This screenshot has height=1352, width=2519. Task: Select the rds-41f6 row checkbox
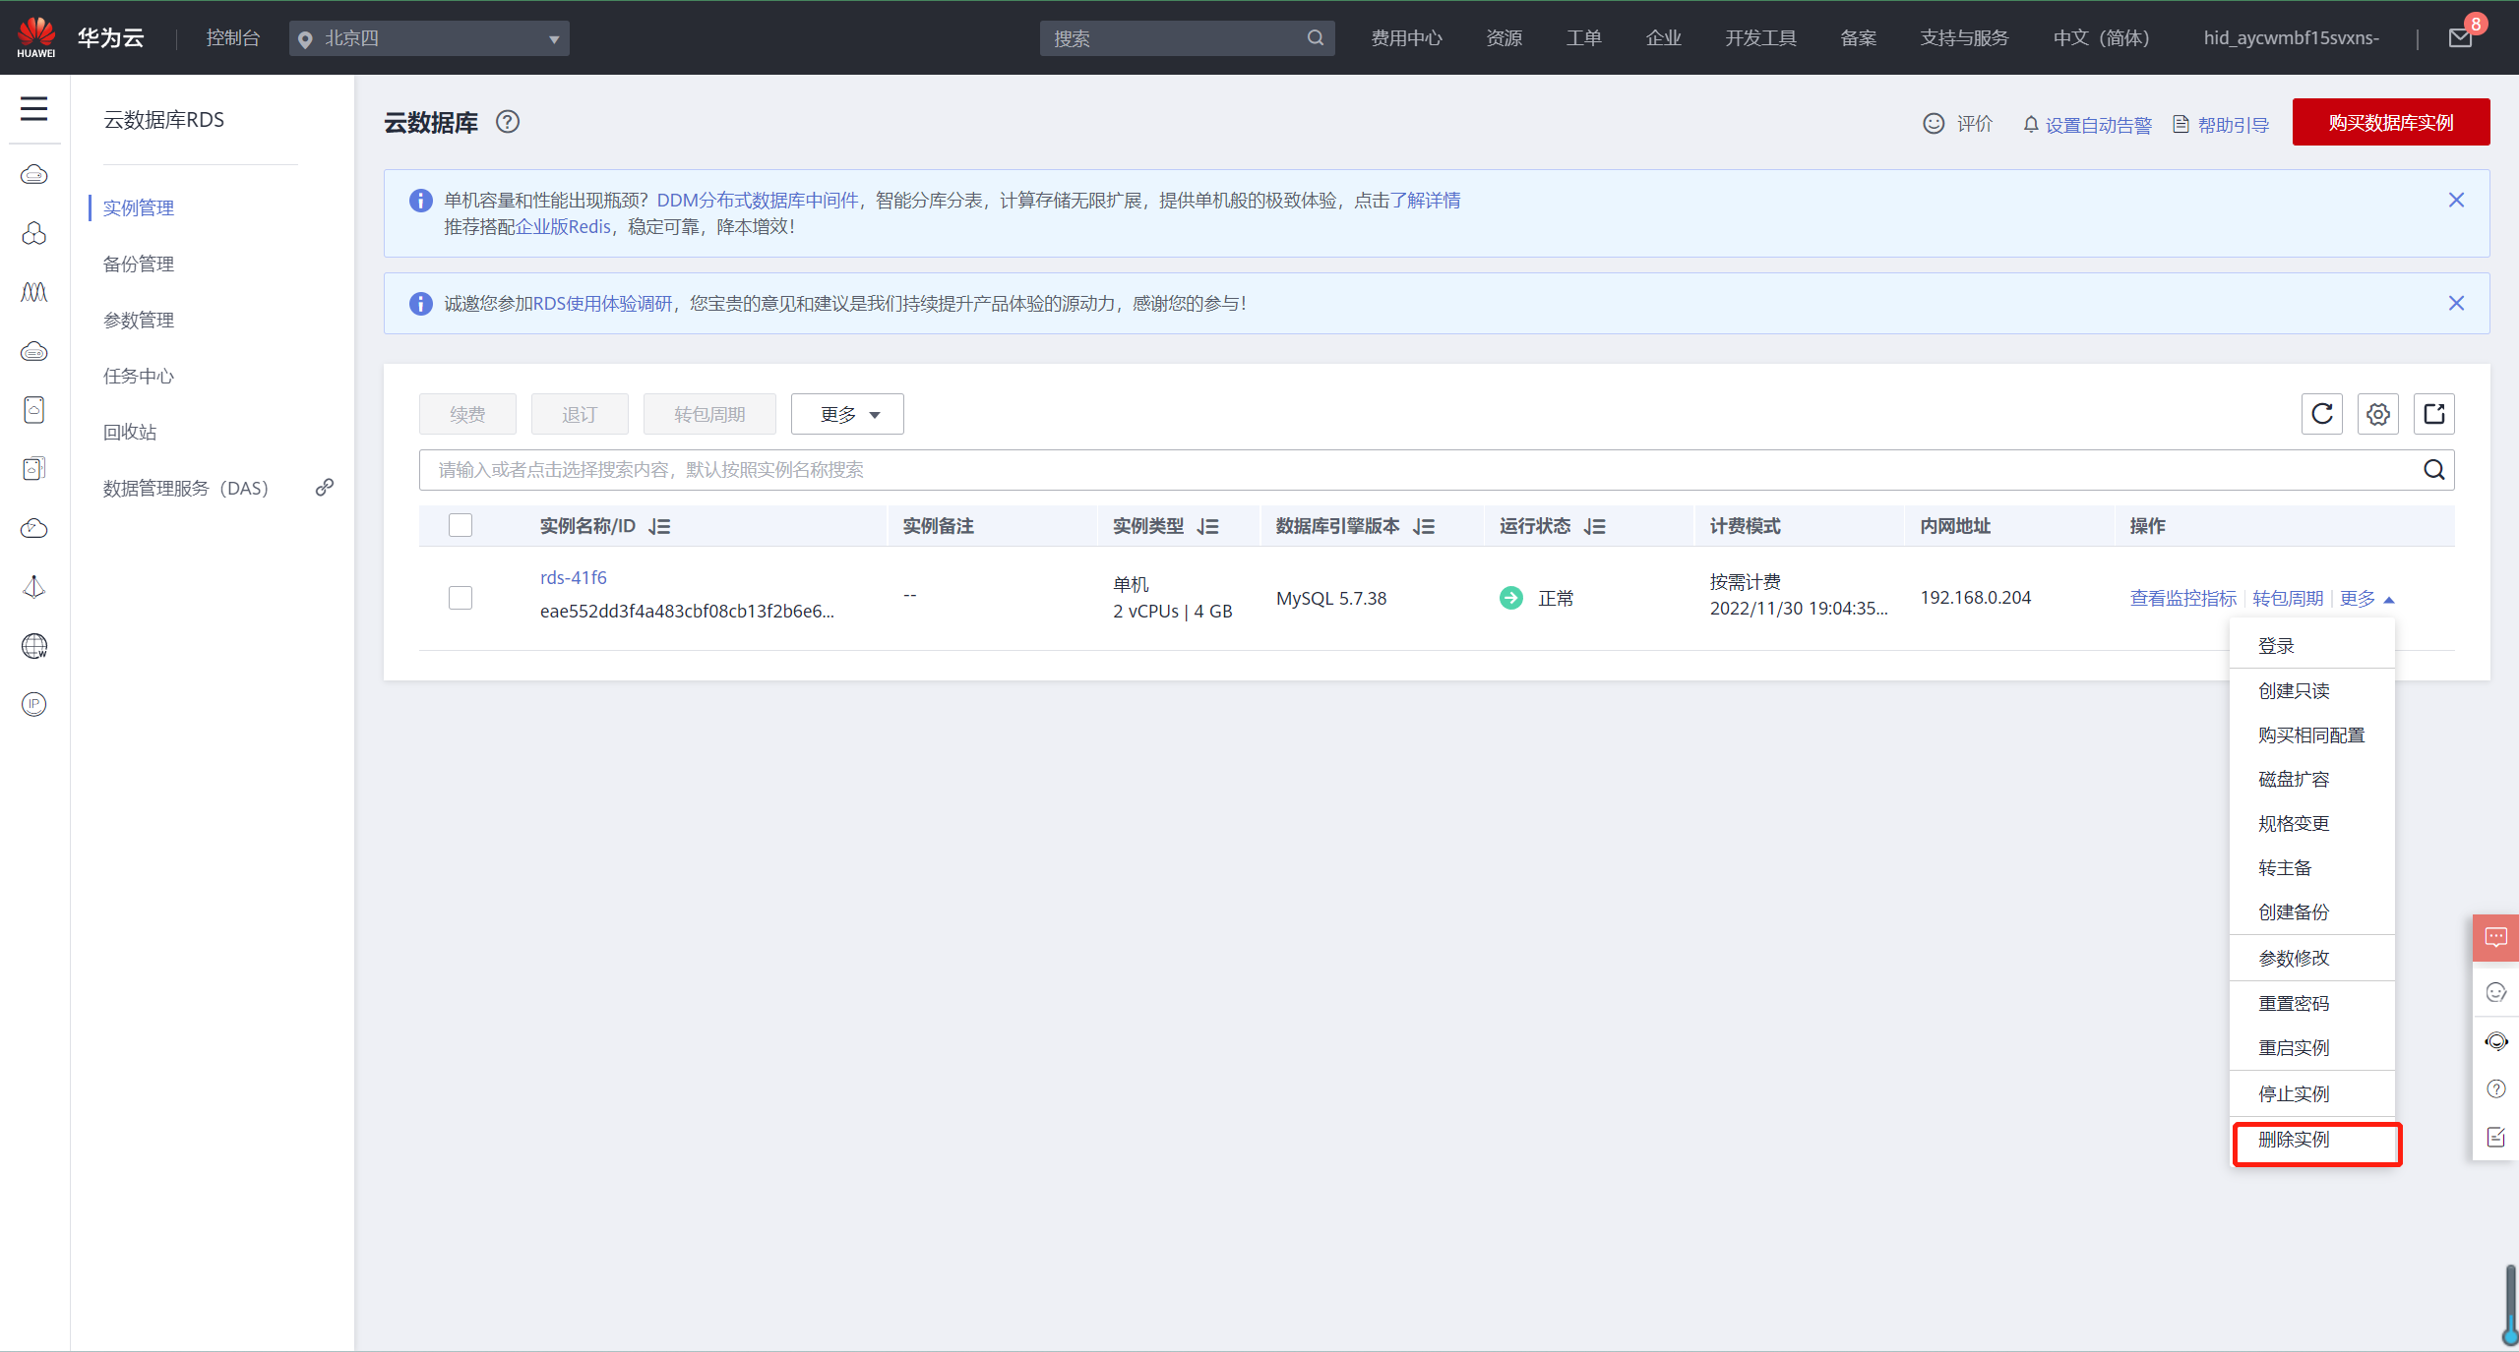(x=461, y=598)
